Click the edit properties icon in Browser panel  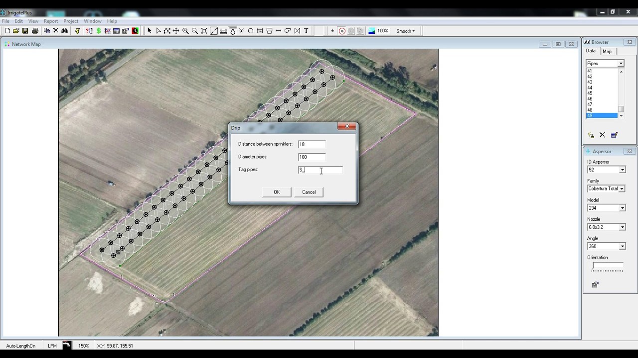pos(614,135)
